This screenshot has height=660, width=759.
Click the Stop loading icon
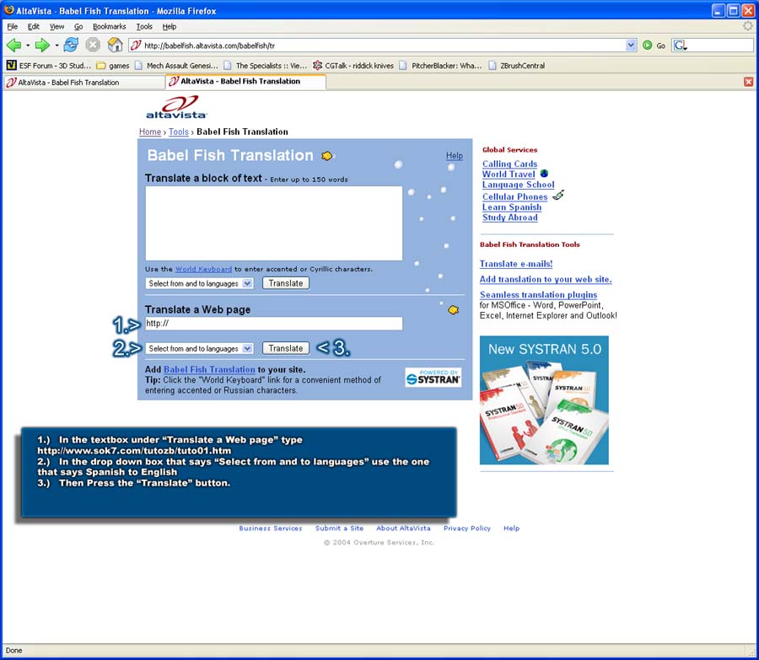93,45
